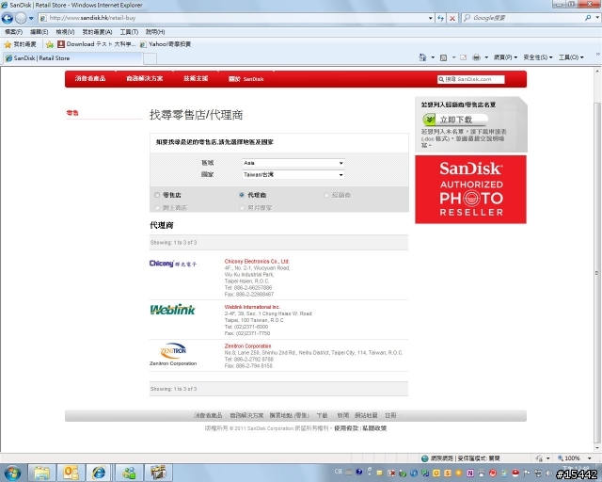Image resolution: width=602 pixels, height=482 pixels.
Task: Click 消費者產品 in red navigation bar
Action: pyautogui.click(x=90, y=78)
